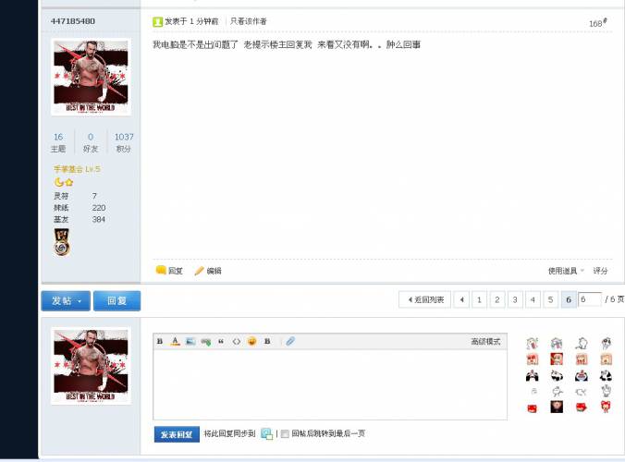Click the medal badge in the user panel

click(x=62, y=242)
